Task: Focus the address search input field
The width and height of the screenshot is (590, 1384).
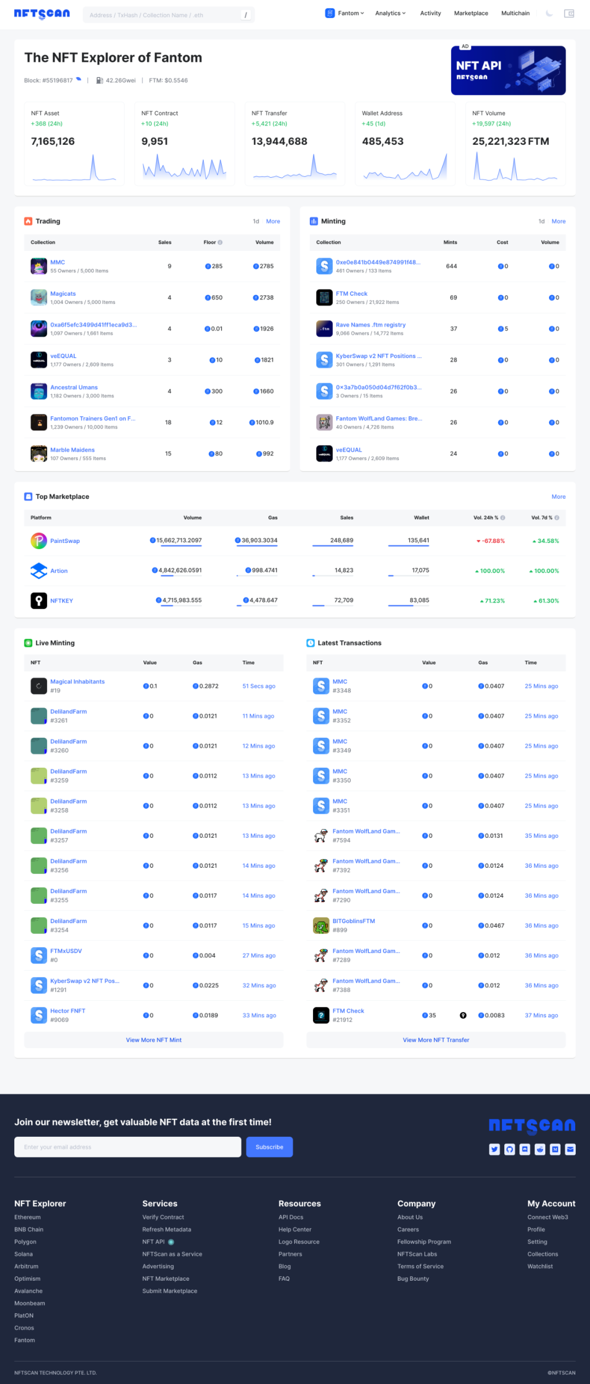Action: point(169,15)
